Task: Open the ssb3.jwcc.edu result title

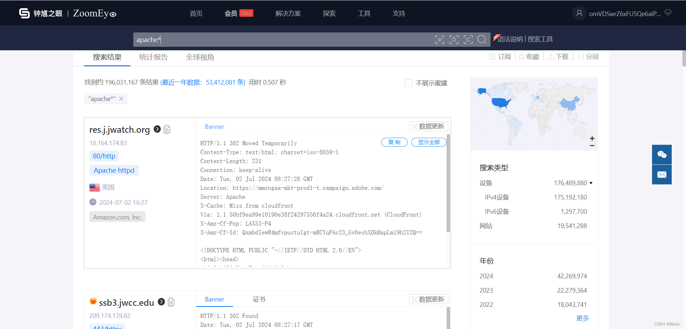Action: click(126, 303)
